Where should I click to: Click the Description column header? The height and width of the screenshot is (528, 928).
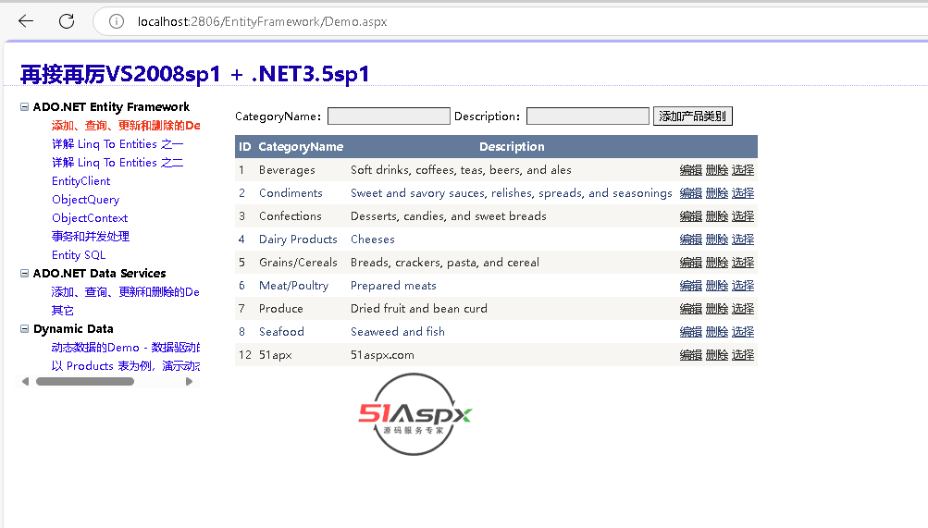512,147
